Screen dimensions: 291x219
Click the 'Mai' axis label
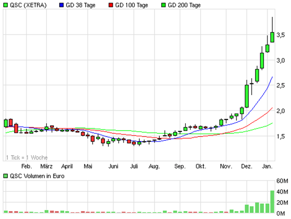click(88, 166)
